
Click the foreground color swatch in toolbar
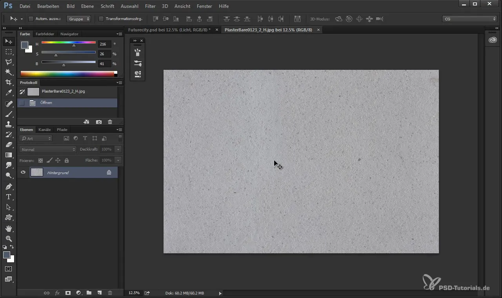pos(7,255)
